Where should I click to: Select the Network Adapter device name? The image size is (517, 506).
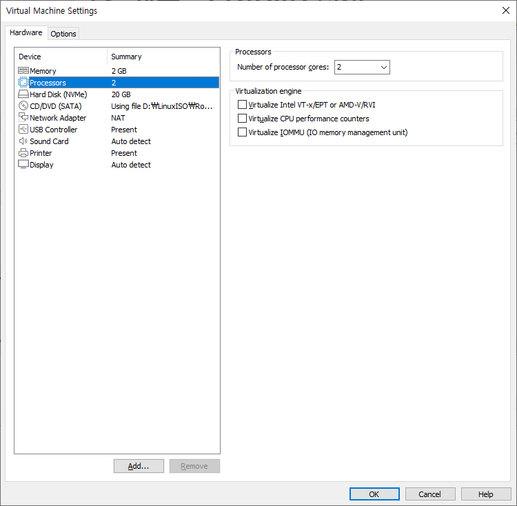[x=58, y=118]
